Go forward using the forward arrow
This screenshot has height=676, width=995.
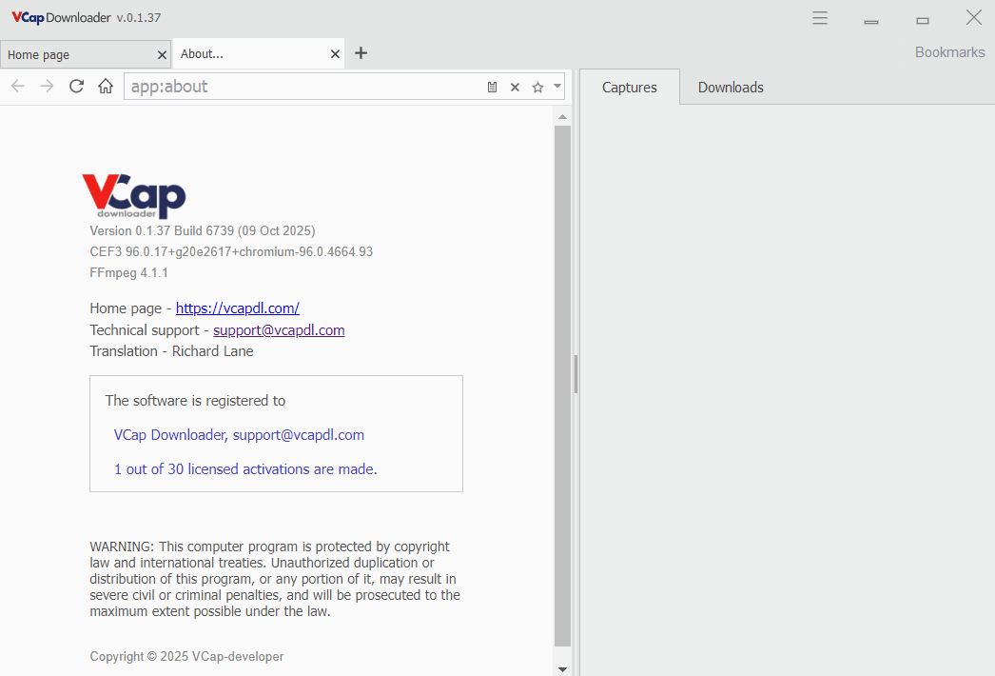click(47, 87)
